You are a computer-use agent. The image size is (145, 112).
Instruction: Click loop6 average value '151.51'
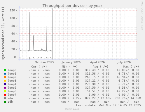coord(90,91)
